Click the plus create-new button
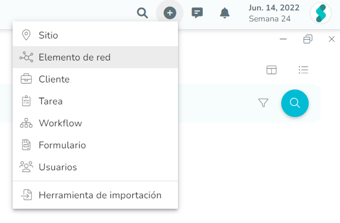340x223 pixels. (170, 13)
